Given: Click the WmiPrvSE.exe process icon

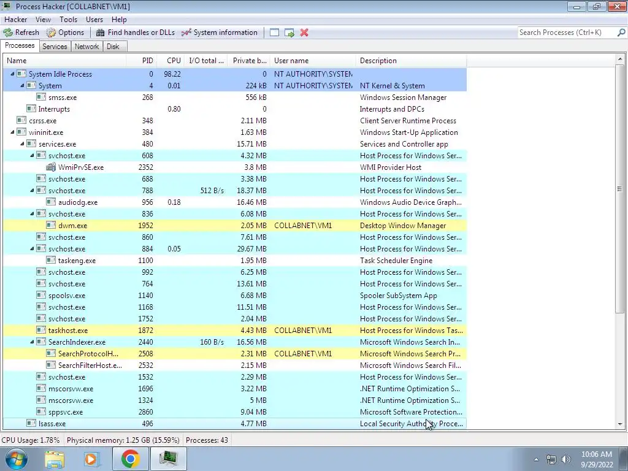Looking at the screenshot, I should (51, 167).
